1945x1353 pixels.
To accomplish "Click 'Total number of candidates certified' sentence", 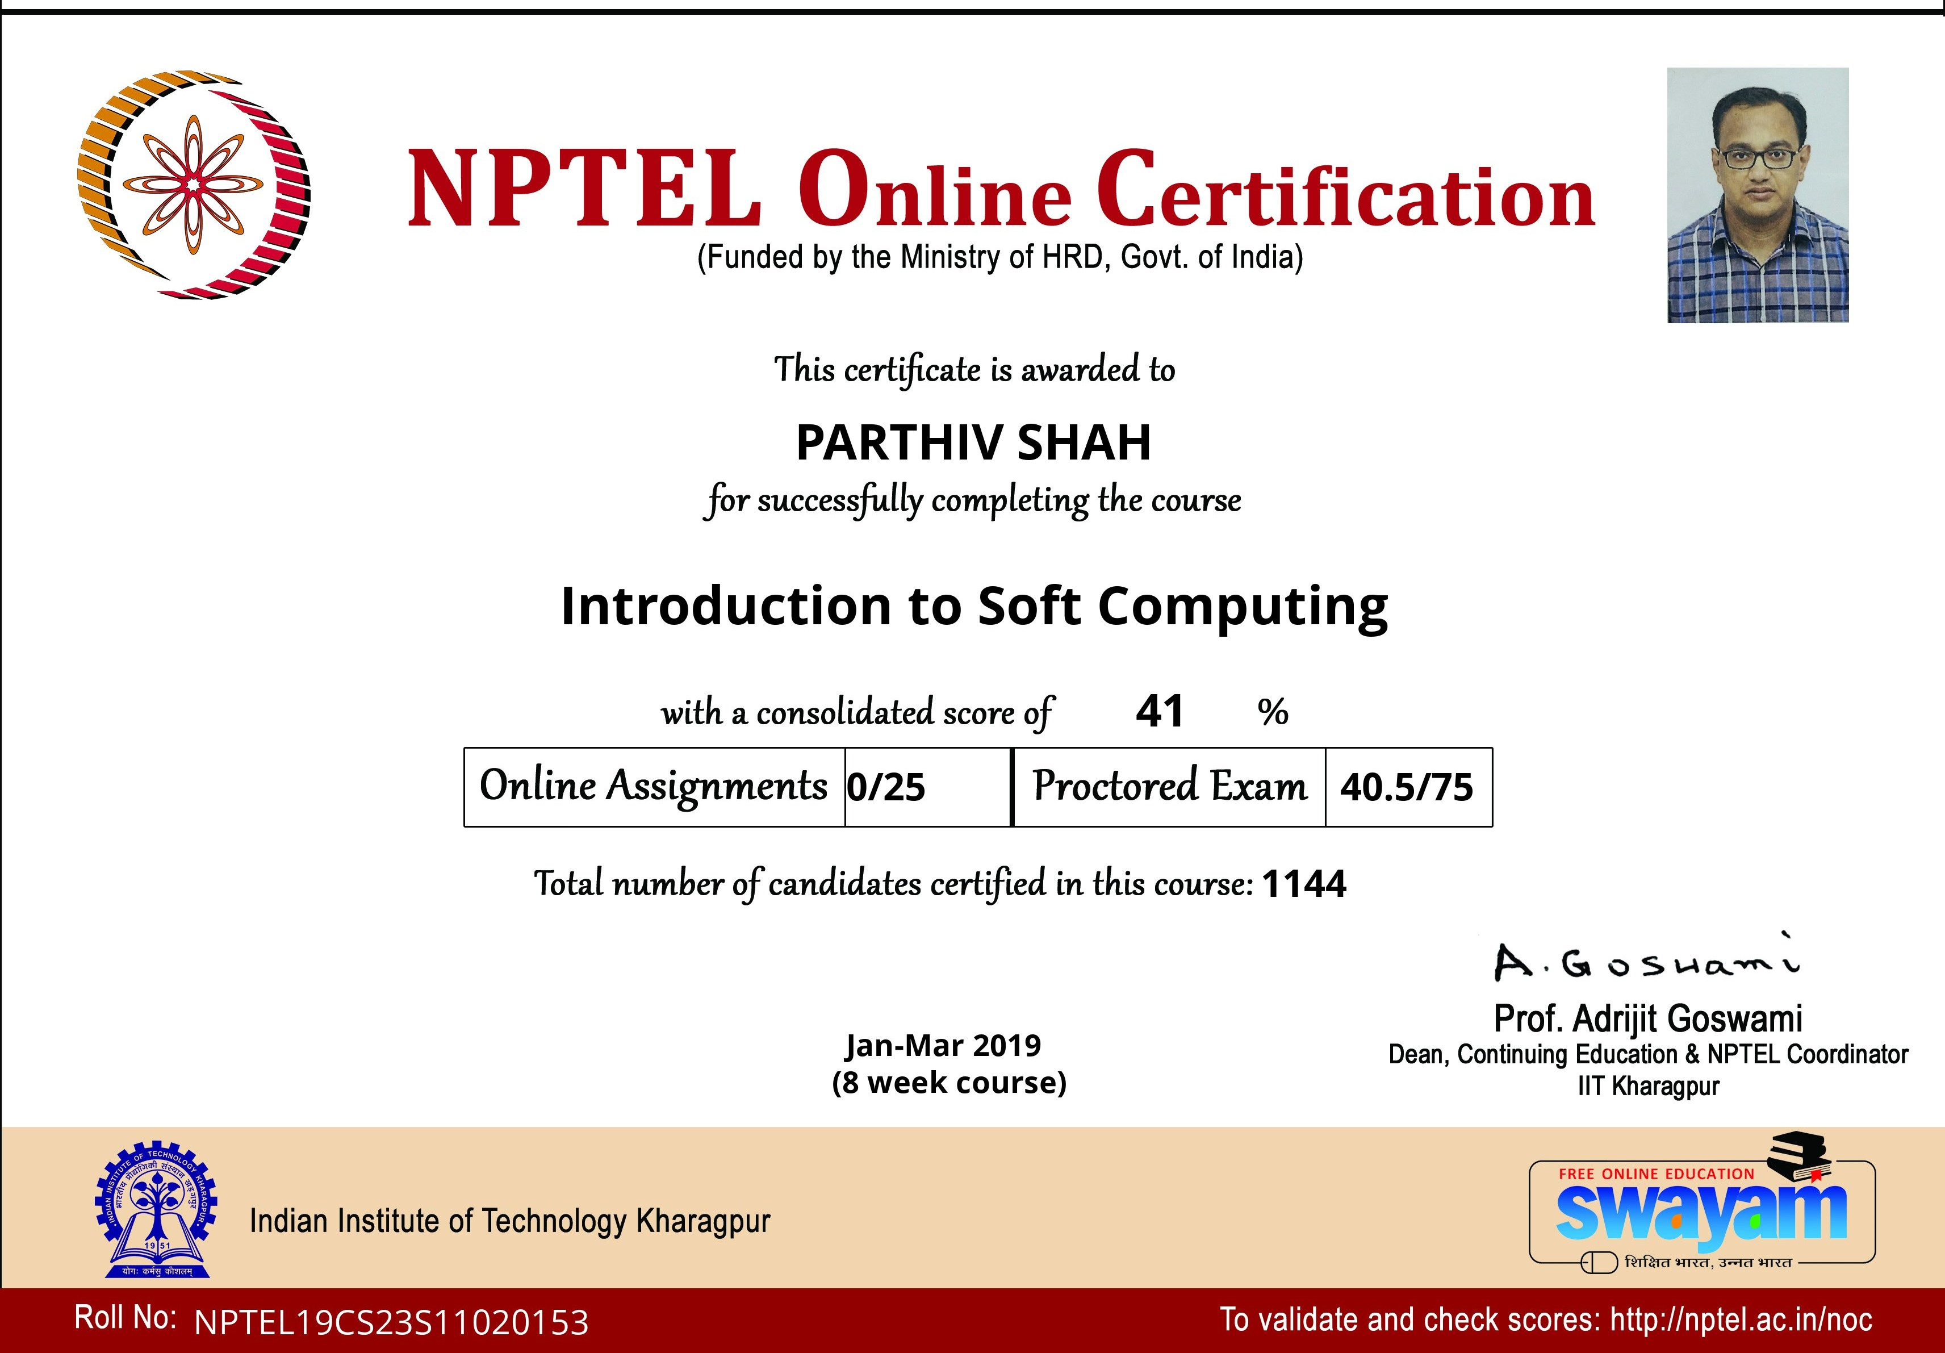I will [x=893, y=884].
